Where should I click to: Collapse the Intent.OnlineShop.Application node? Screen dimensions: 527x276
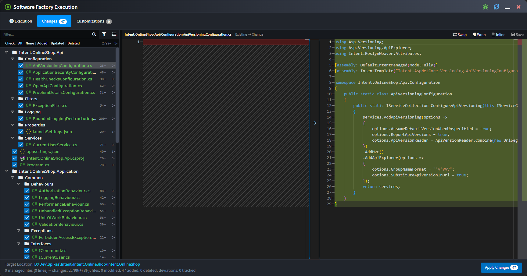click(6, 171)
